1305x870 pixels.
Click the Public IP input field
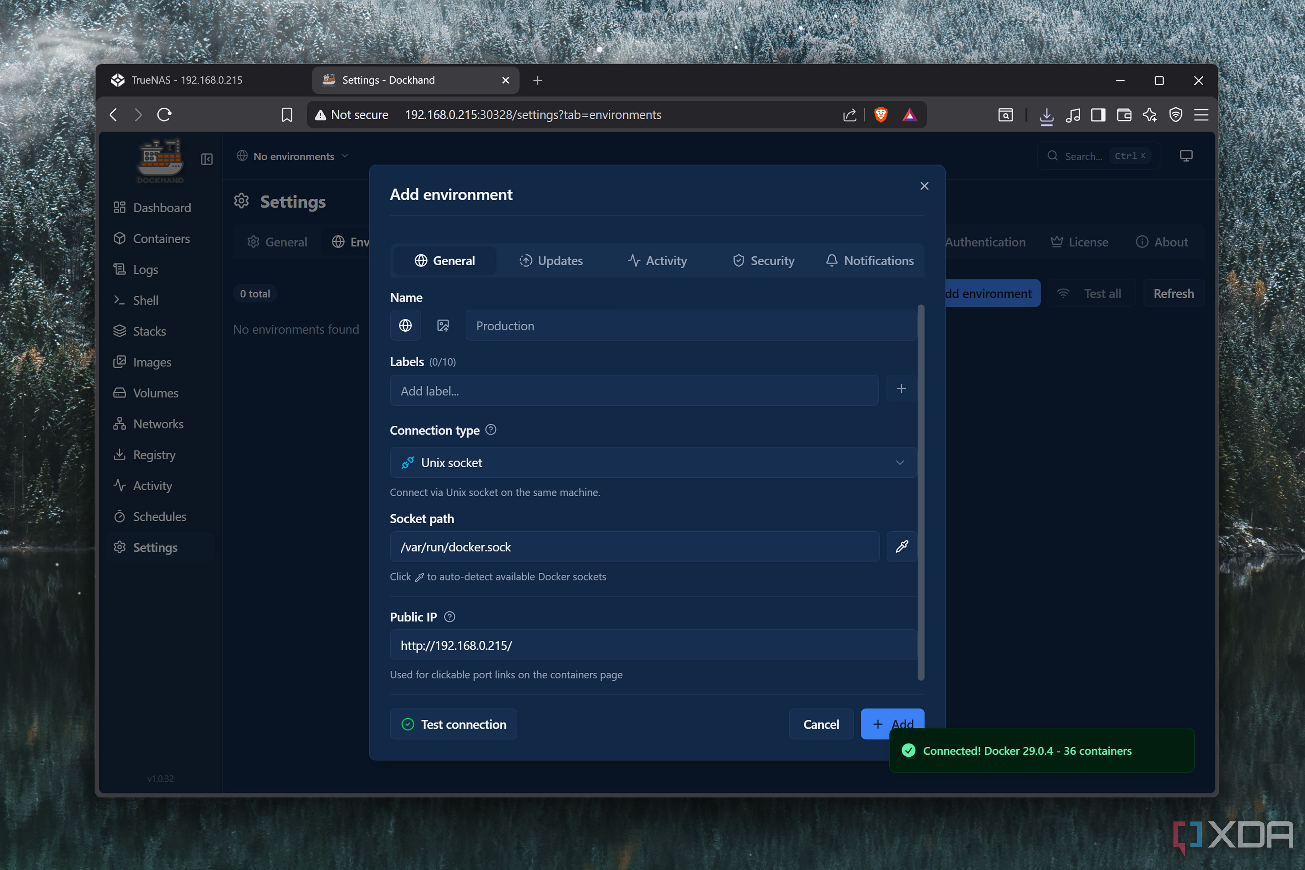[x=654, y=645]
